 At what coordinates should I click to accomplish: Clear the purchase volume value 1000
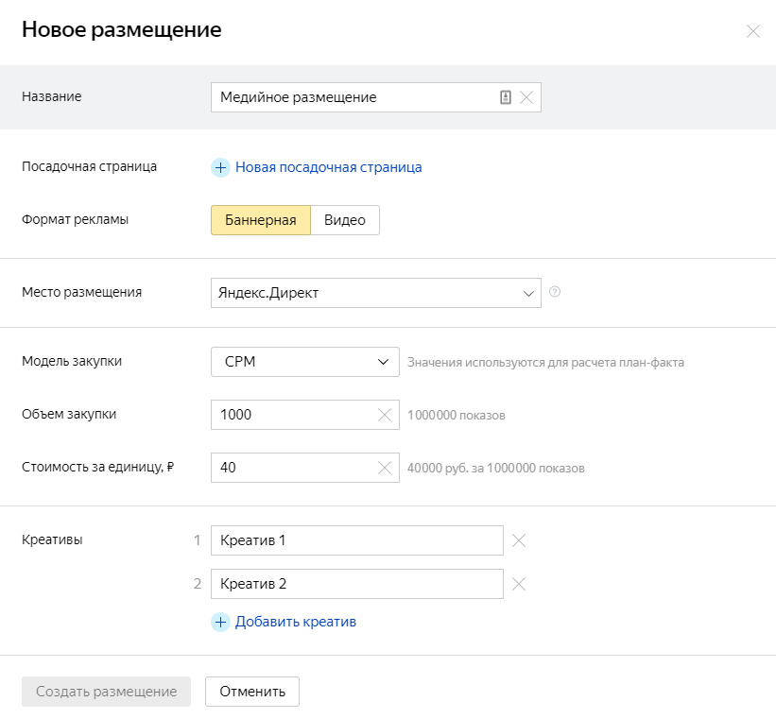coord(385,415)
